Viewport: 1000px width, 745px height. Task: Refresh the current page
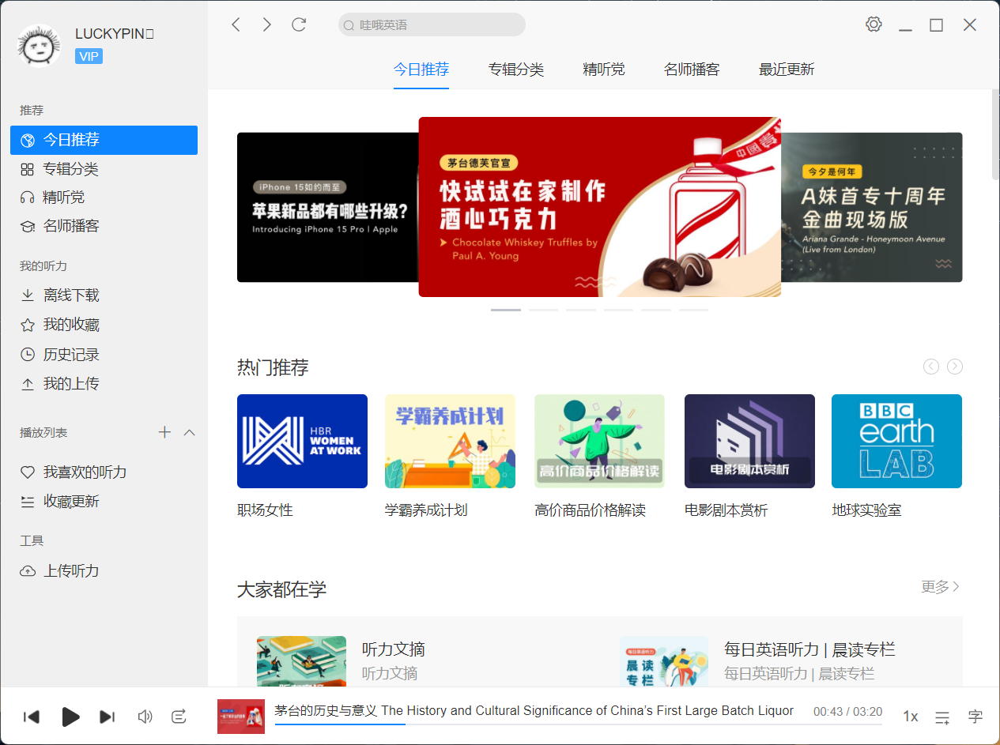299,24
